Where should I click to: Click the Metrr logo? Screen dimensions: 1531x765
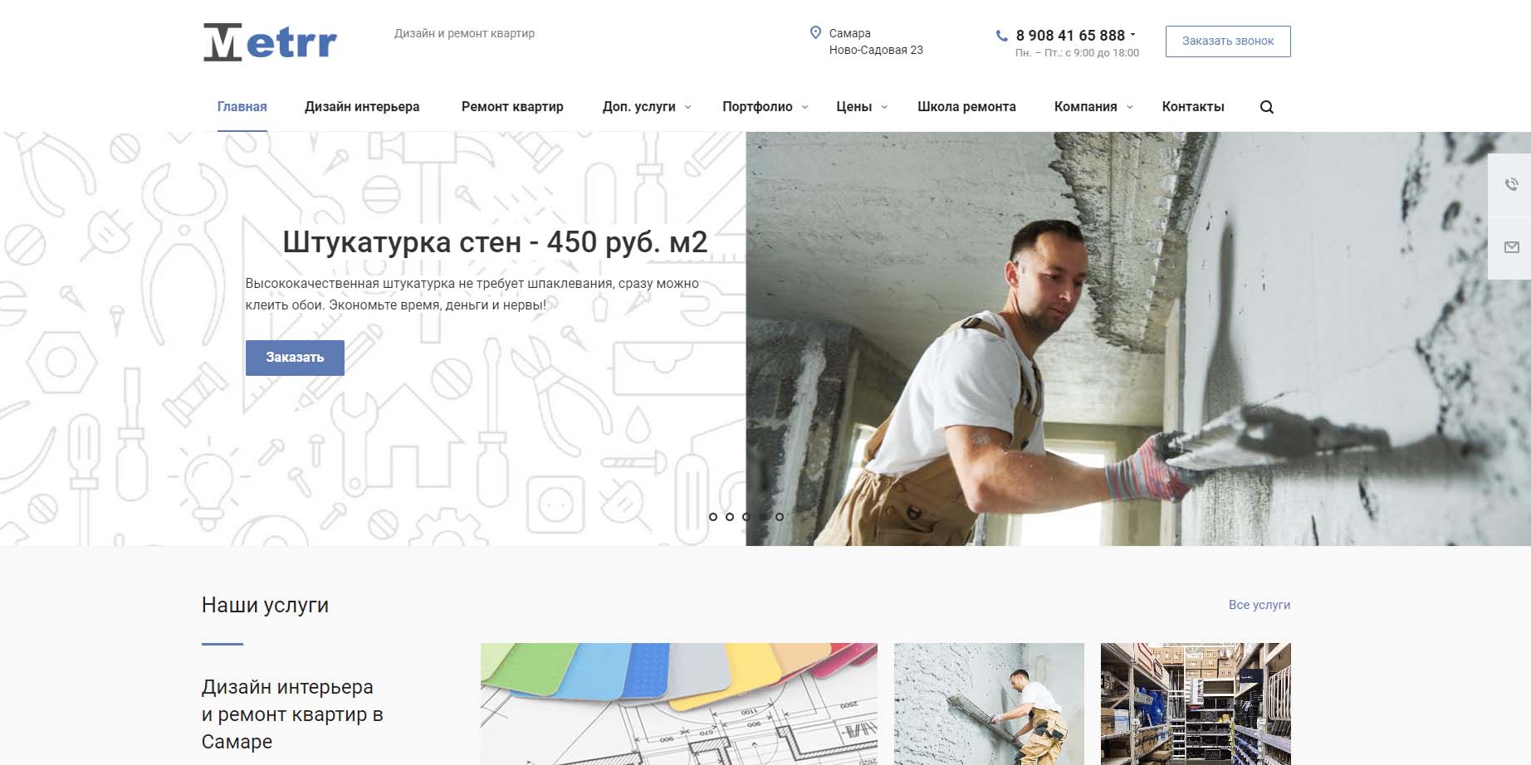click(x=270, y=42)
